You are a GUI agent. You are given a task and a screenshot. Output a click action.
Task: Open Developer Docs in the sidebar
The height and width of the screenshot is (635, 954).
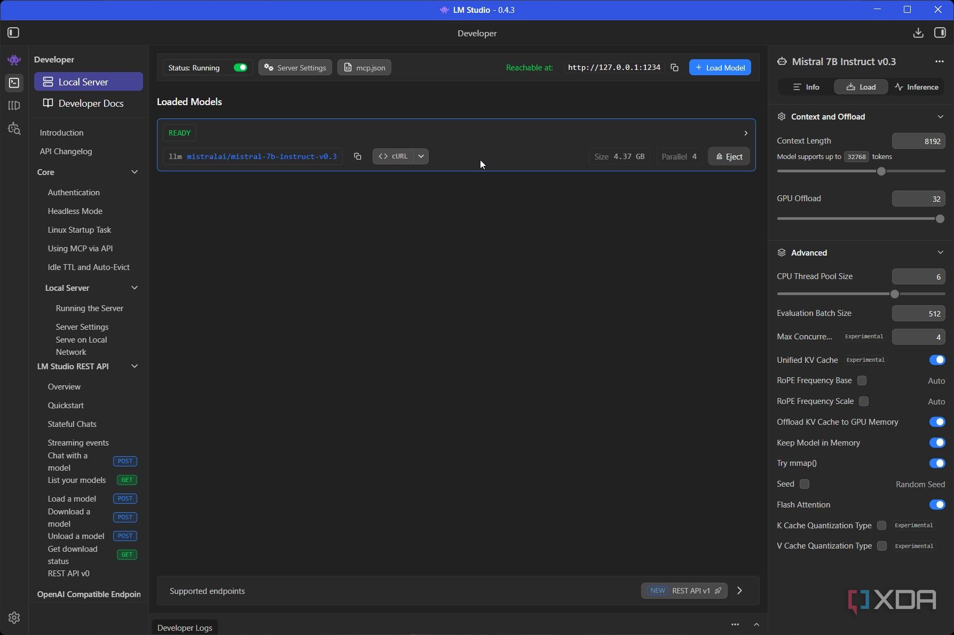tap(89, 104)
